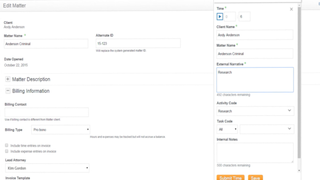320x180 pixels.
Task: Click the Internal Notes text area
Action: click(x=255, y=152)
